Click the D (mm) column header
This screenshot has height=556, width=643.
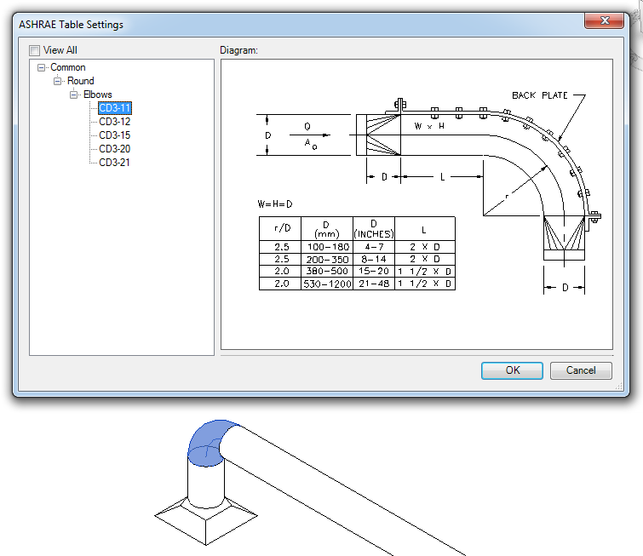327,229
